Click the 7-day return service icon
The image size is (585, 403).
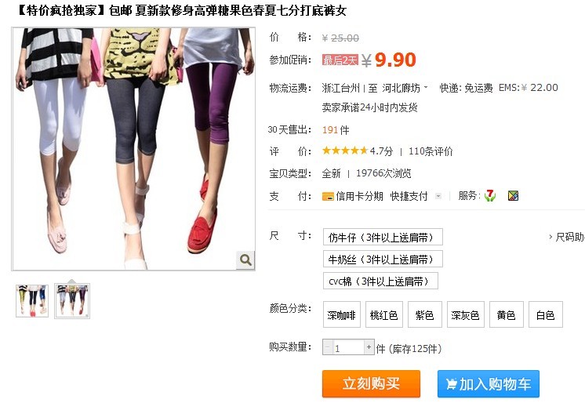click(x=490, y=195)
